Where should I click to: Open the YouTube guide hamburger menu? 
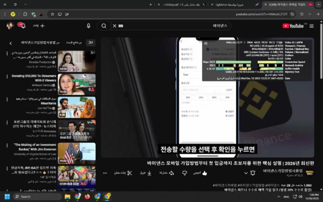pos(311,26)
